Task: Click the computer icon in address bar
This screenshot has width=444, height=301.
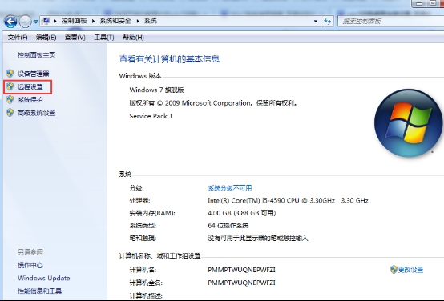Action: tap(46, 21)
